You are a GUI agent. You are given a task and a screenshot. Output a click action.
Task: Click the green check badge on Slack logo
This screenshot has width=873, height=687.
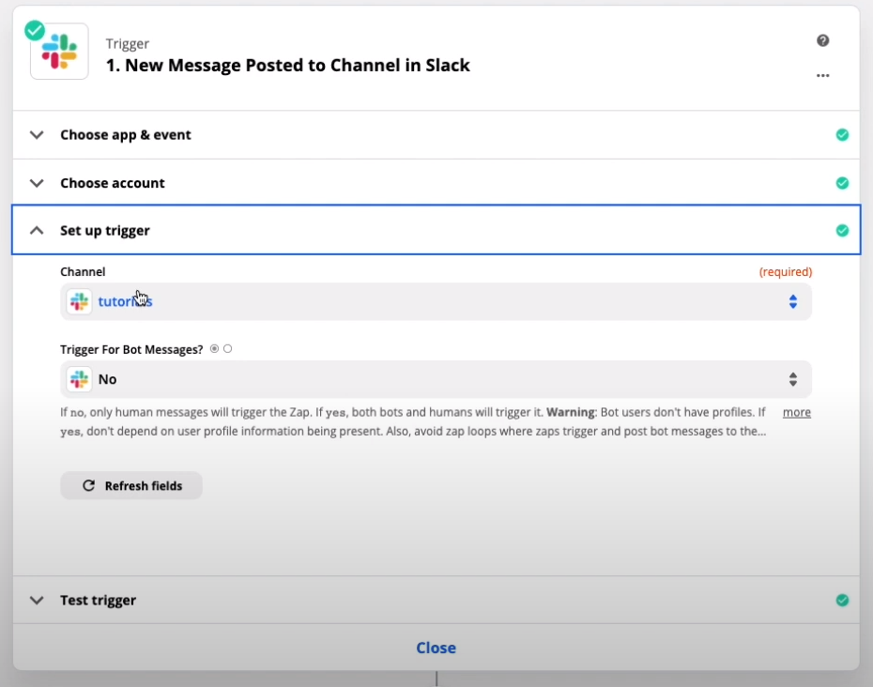tap(35, 31)
